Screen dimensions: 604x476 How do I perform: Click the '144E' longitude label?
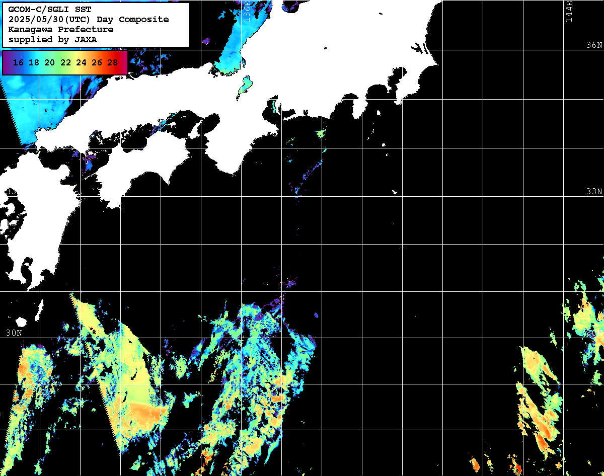coord(569,12)
